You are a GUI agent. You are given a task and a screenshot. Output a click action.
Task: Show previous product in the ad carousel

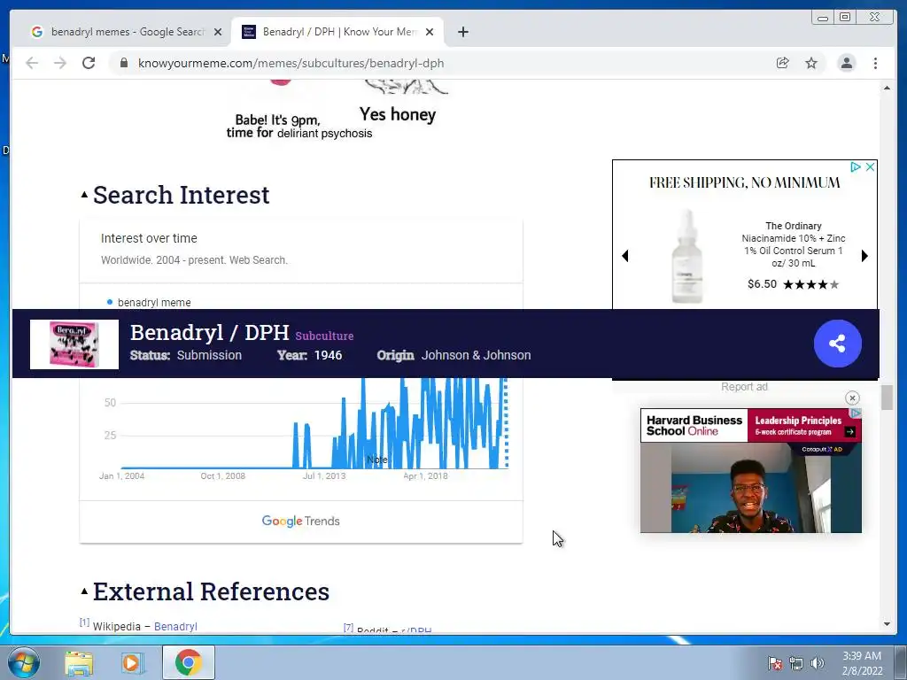tap(624, 256)
